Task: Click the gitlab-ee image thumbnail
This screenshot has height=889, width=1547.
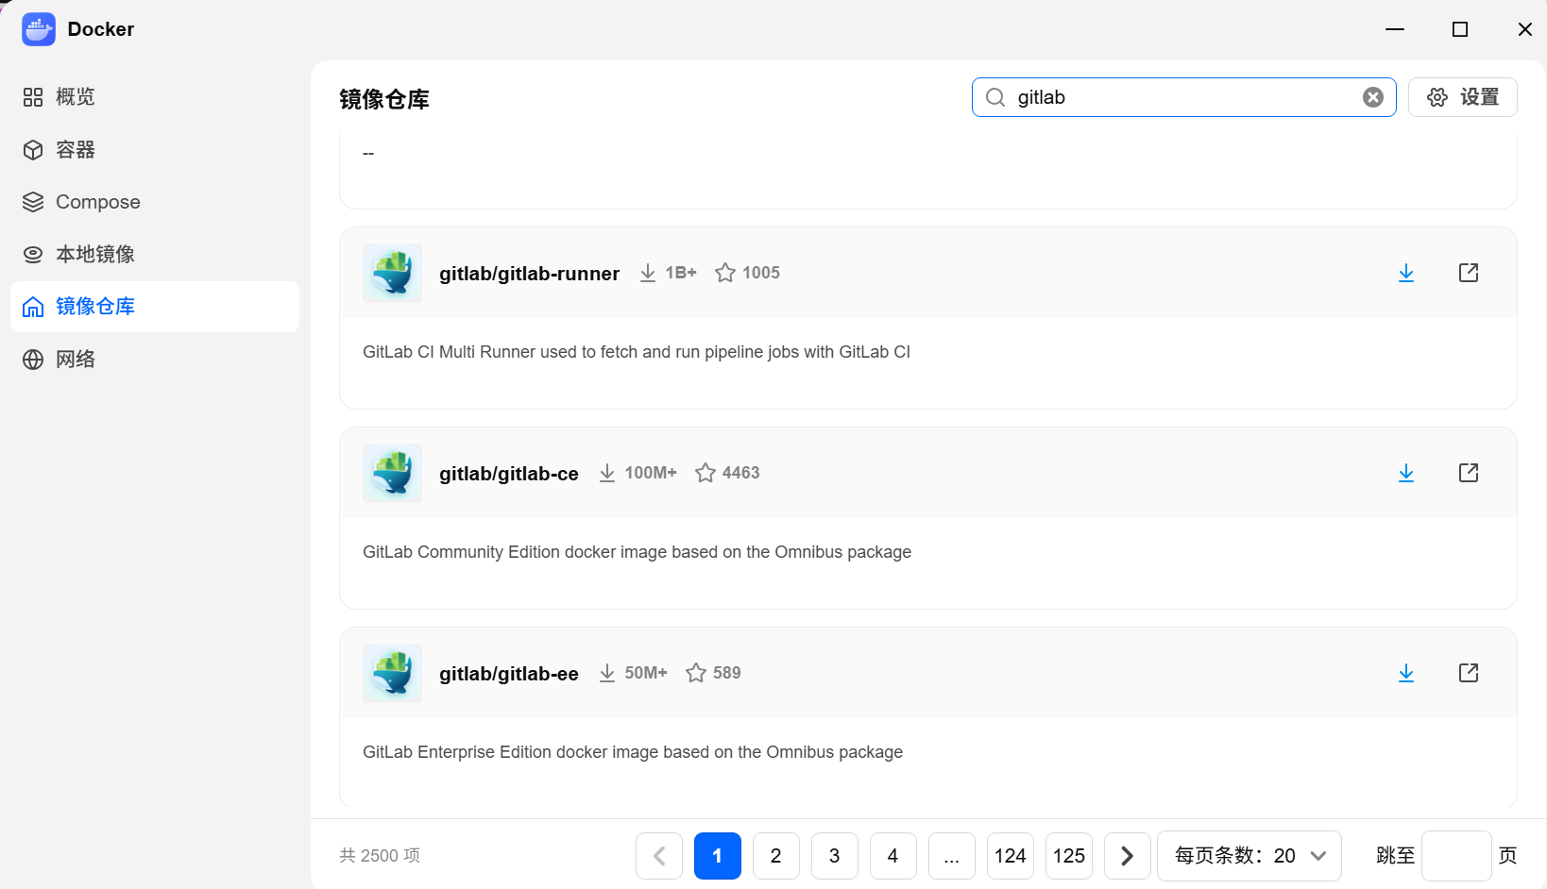Action: tap(392, 673)
